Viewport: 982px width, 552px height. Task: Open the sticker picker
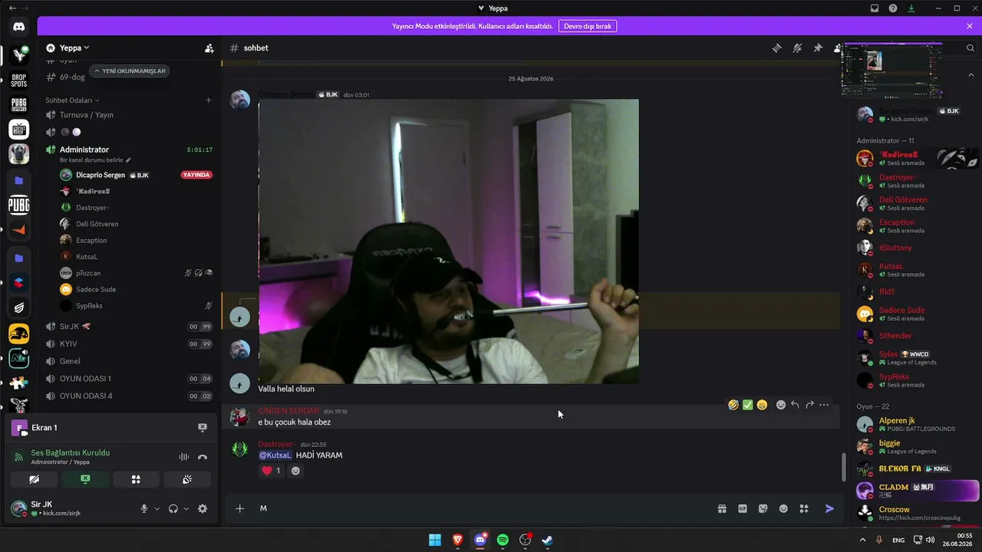pos(763,508)
